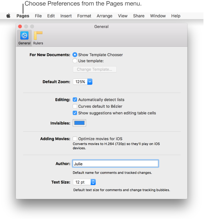Open the Arrange menu
The height and width of the screenshot is (219, 204).
click(105, 16)
